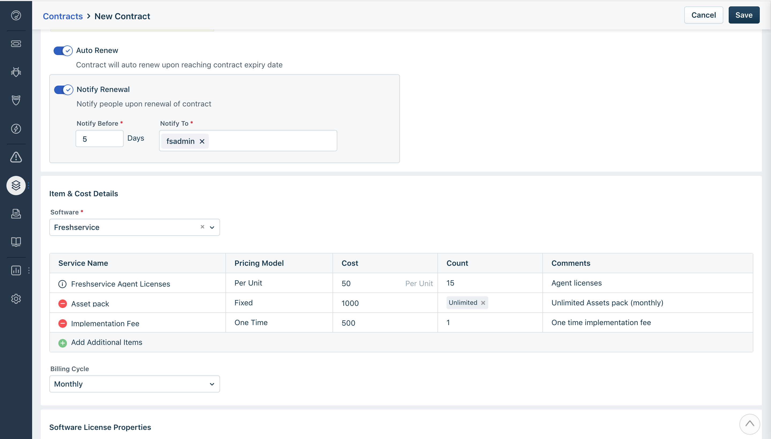Open the Problems bug icon in sidebar
This screenshot has height=439, width=771.
click(x=16, y=72)
